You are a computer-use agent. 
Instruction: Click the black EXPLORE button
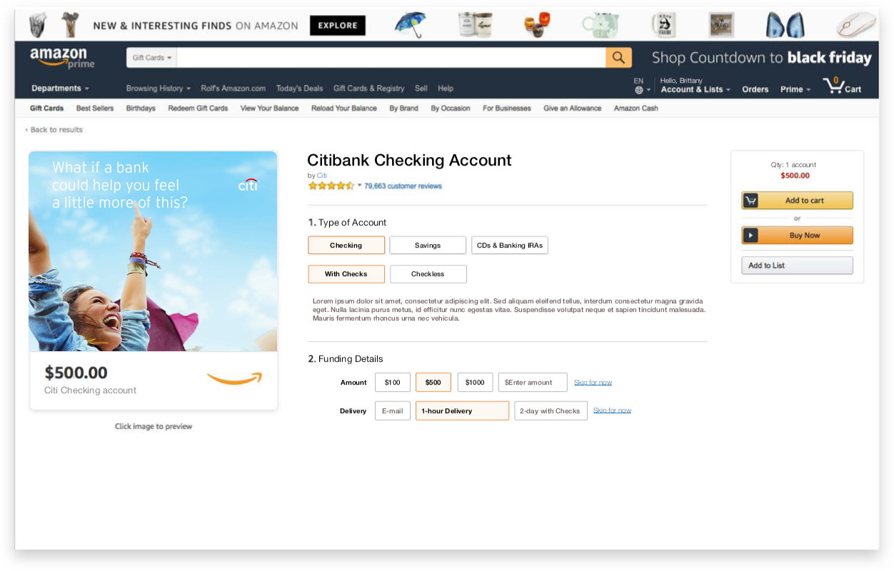pyautogui.click(x=338, y=26)
